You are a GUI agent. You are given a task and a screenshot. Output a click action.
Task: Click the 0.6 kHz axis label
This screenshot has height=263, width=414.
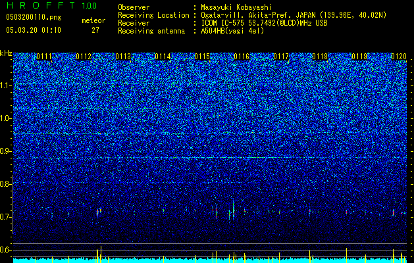[x=6, y=250]
